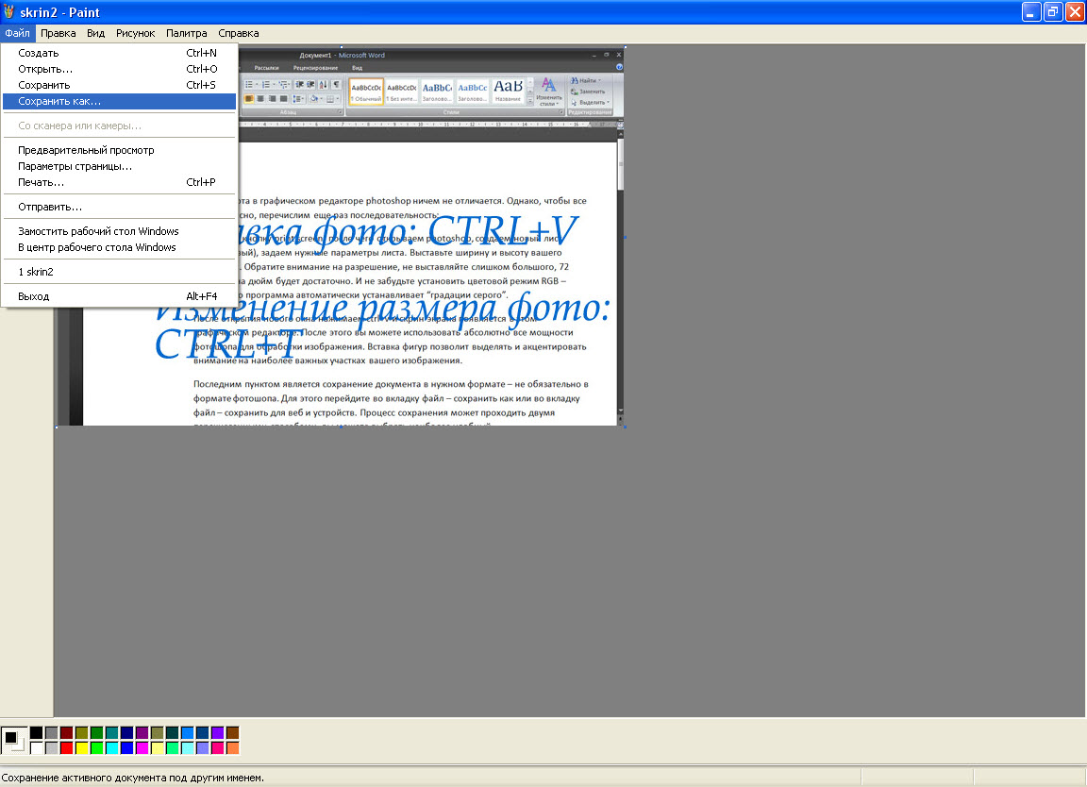
Task: Open the "Правка" menu in menu bar
Action: tap(58, 33)
